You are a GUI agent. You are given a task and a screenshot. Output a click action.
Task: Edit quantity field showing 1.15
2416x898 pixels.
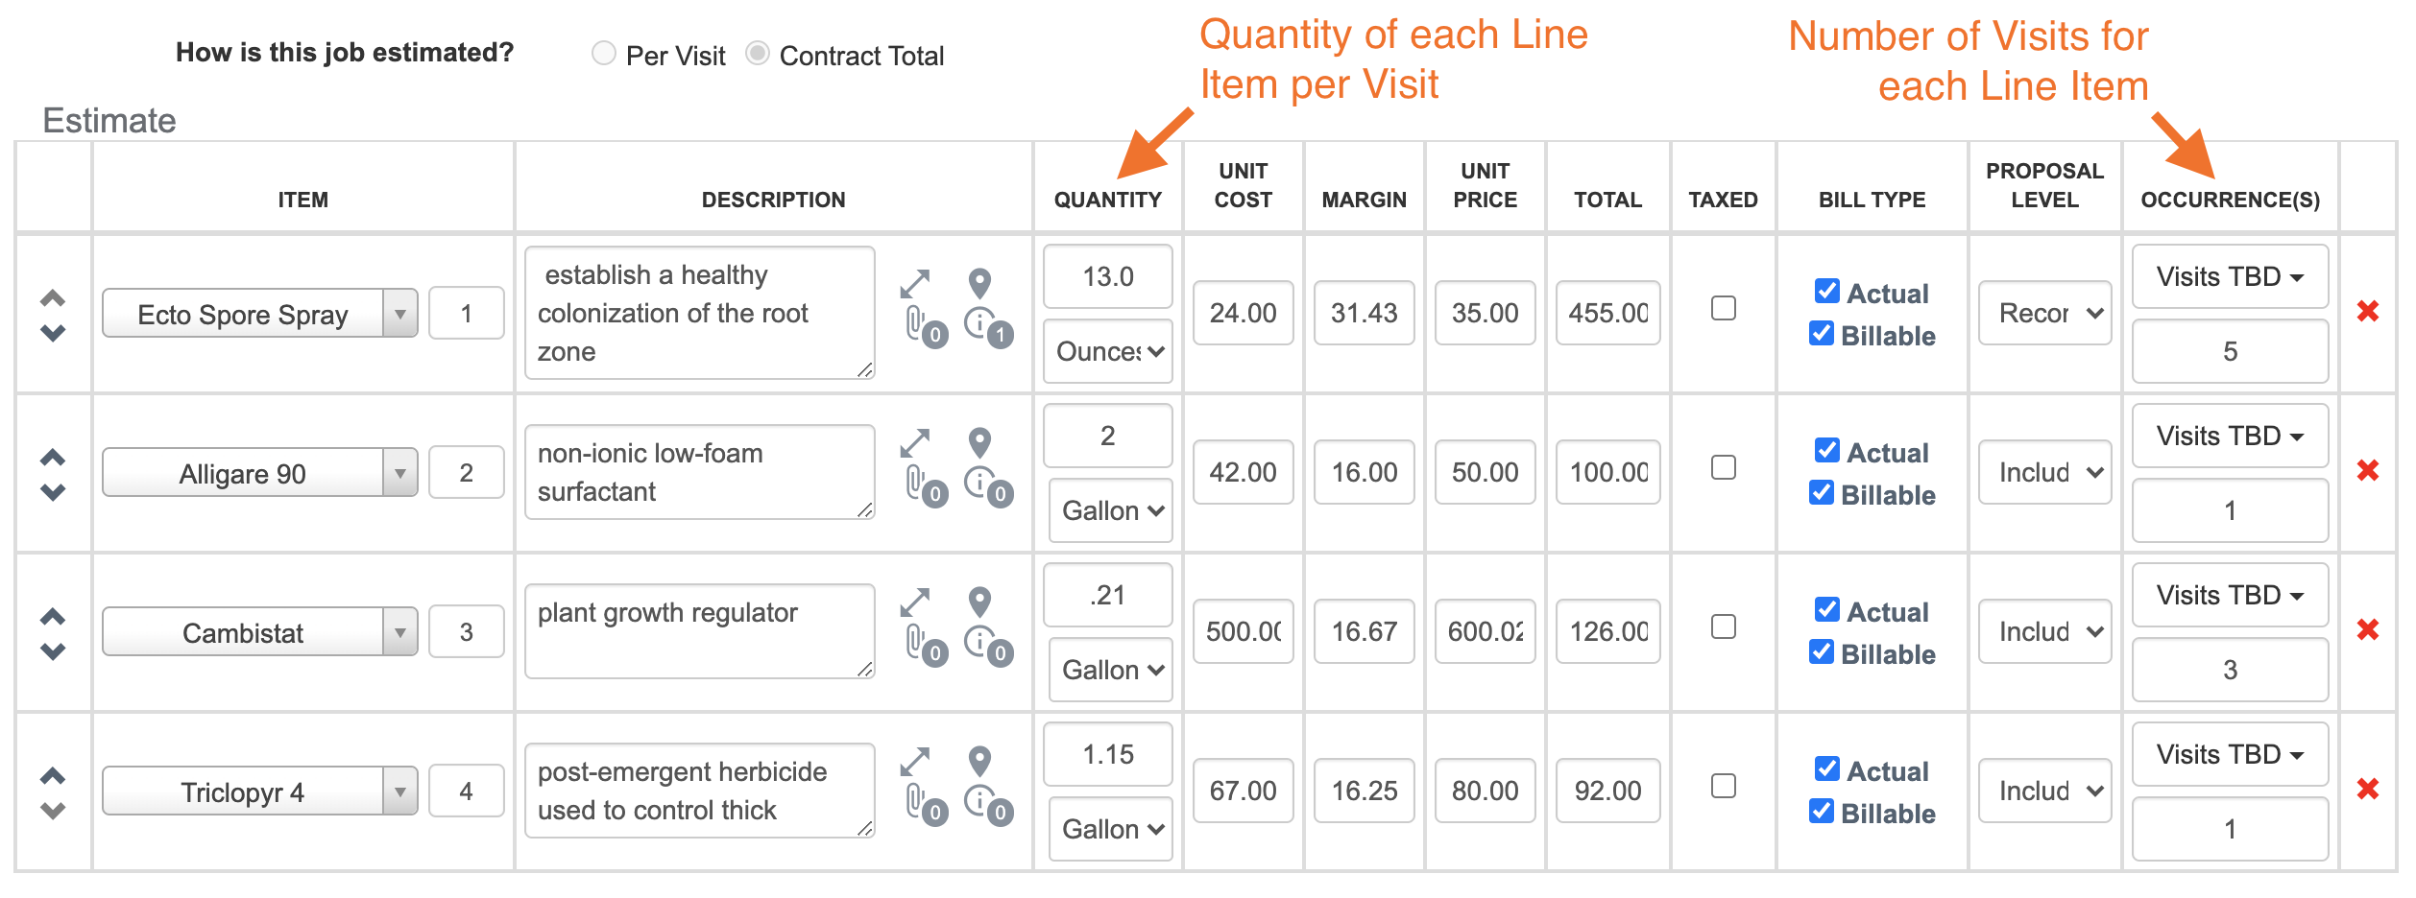pyautogui.click(x=1108, y=754)
